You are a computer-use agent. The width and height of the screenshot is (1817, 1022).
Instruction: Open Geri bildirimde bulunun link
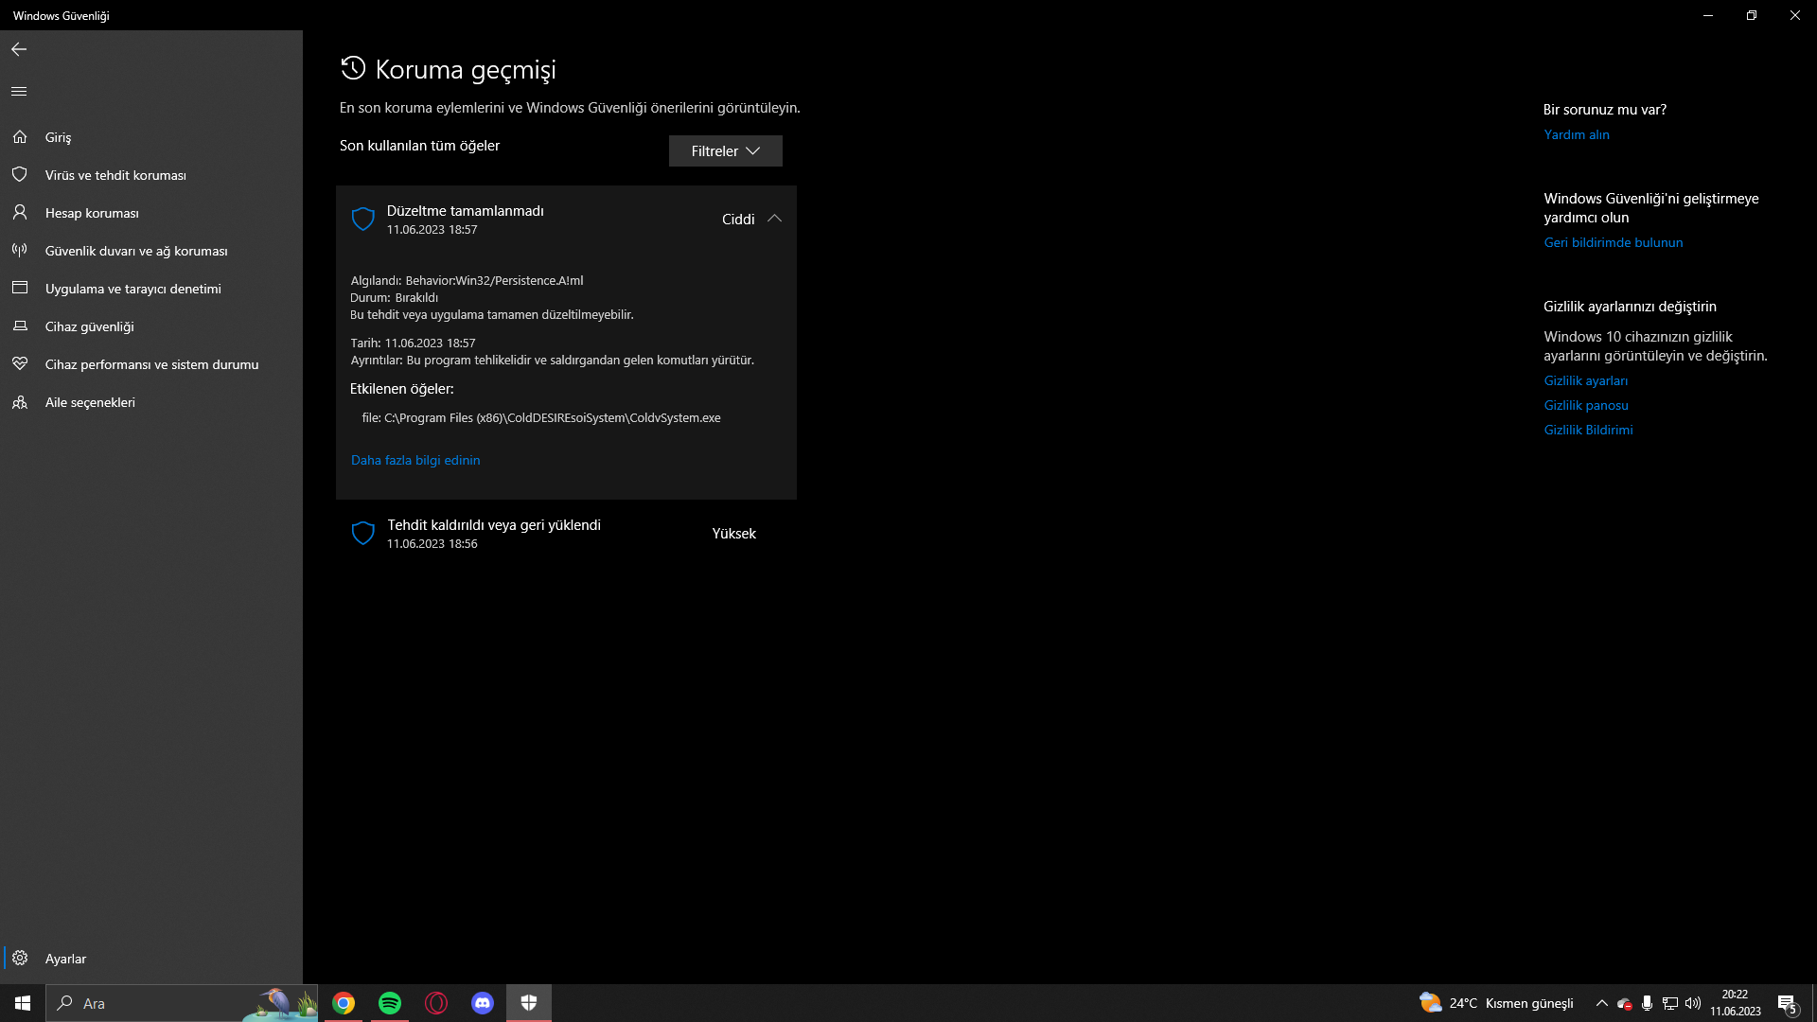(1613, 242)
